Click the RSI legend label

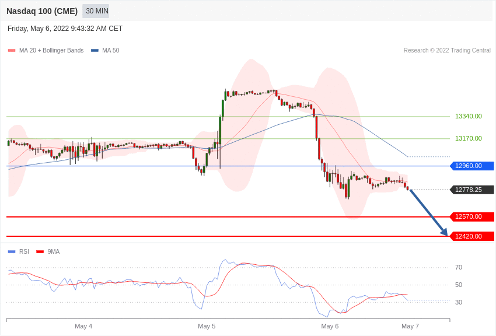click(x=24, y=252)
